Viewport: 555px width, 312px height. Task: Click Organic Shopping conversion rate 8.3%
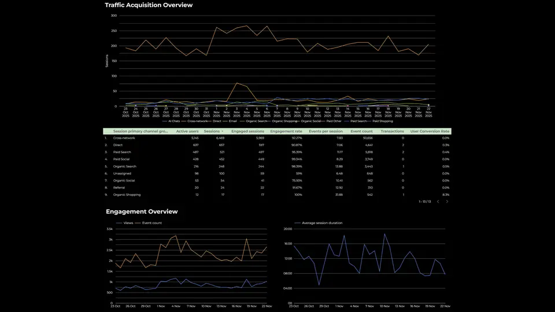(446, 195)
